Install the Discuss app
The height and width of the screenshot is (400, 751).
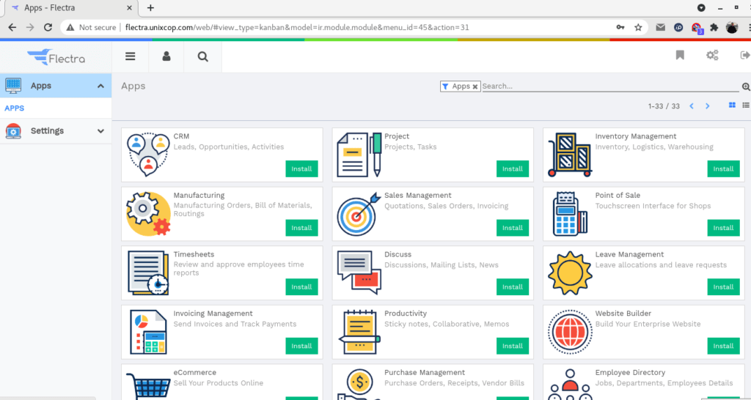(x=513, y=287)
